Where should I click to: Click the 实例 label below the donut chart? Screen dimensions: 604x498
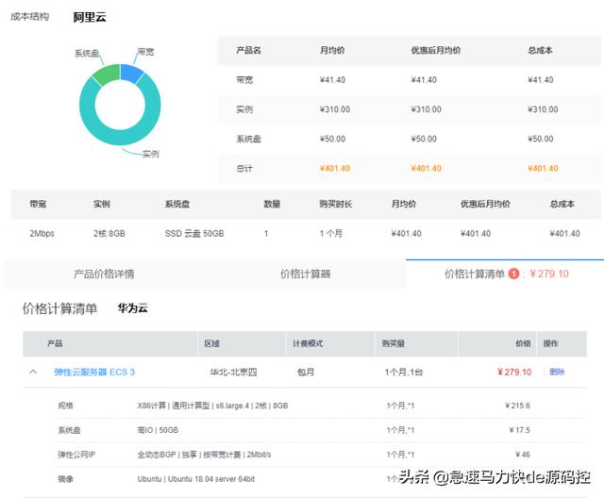(151, 154)
